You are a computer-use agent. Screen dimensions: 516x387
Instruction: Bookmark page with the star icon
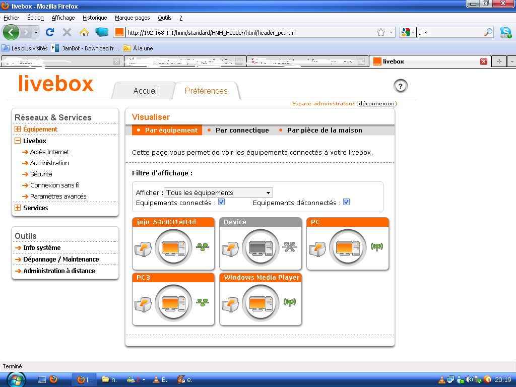(x=381, y=33)
